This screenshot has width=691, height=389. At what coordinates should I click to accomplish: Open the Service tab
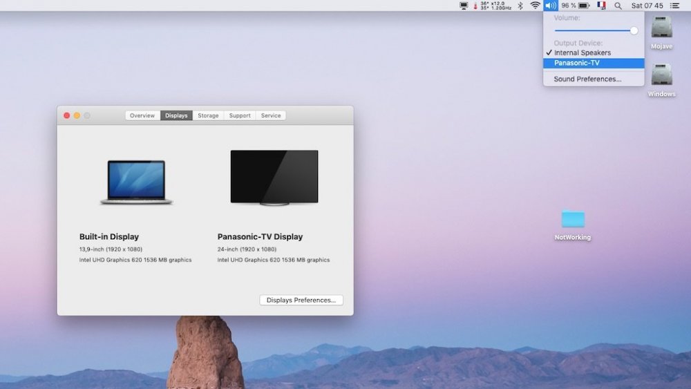pyautogui.click(x=271, y=115)
